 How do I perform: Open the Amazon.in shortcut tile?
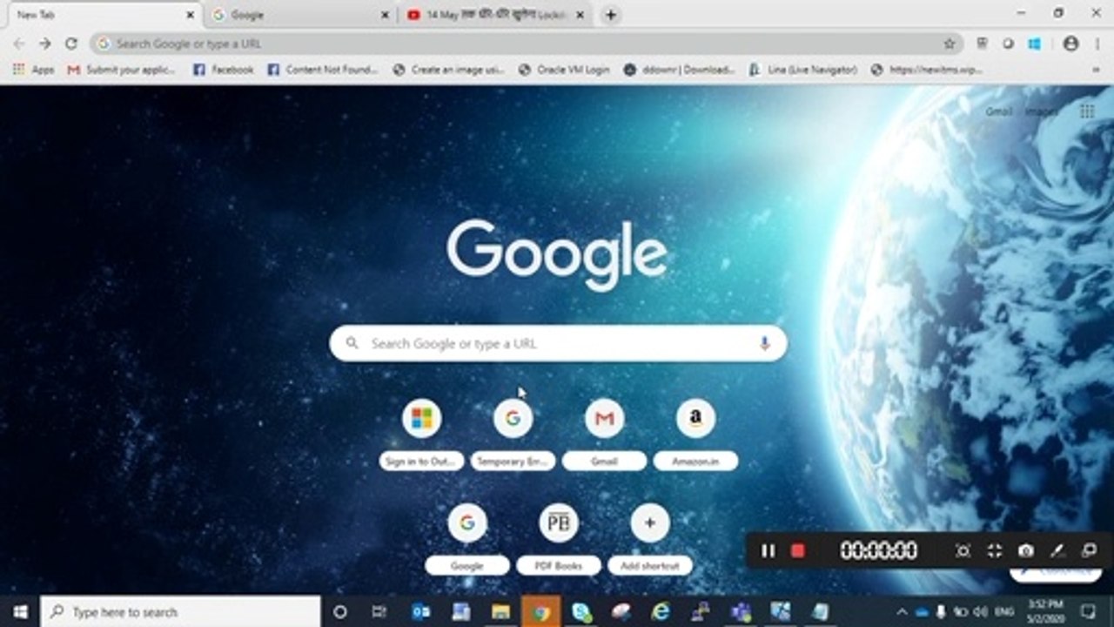695,436
